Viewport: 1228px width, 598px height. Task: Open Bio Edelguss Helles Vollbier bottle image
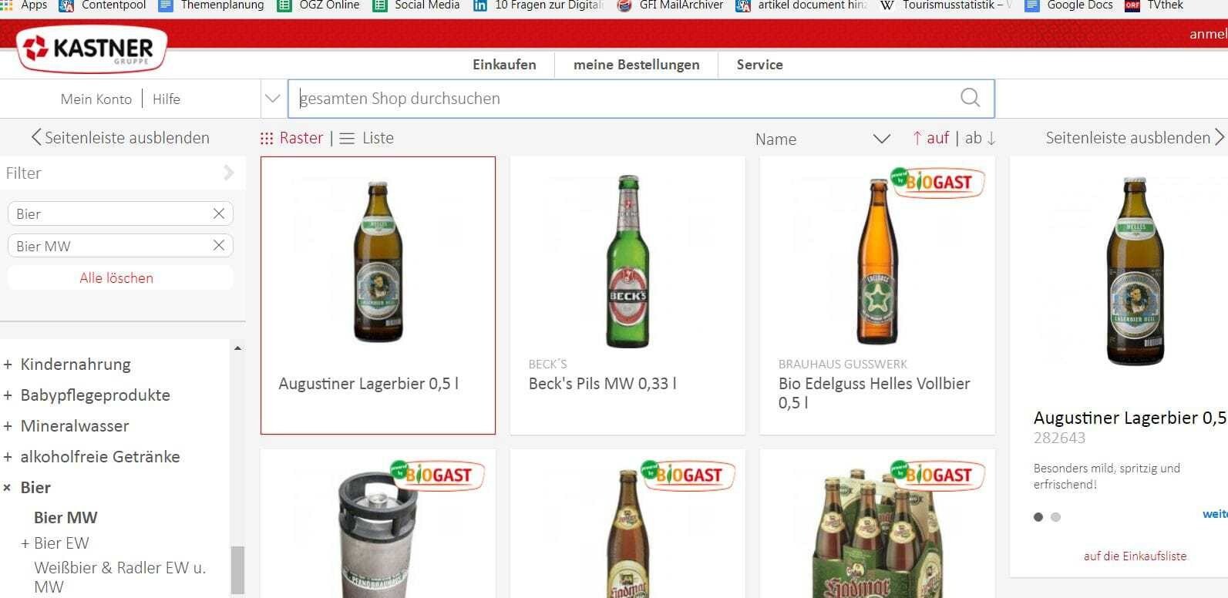tap(876, 260)
